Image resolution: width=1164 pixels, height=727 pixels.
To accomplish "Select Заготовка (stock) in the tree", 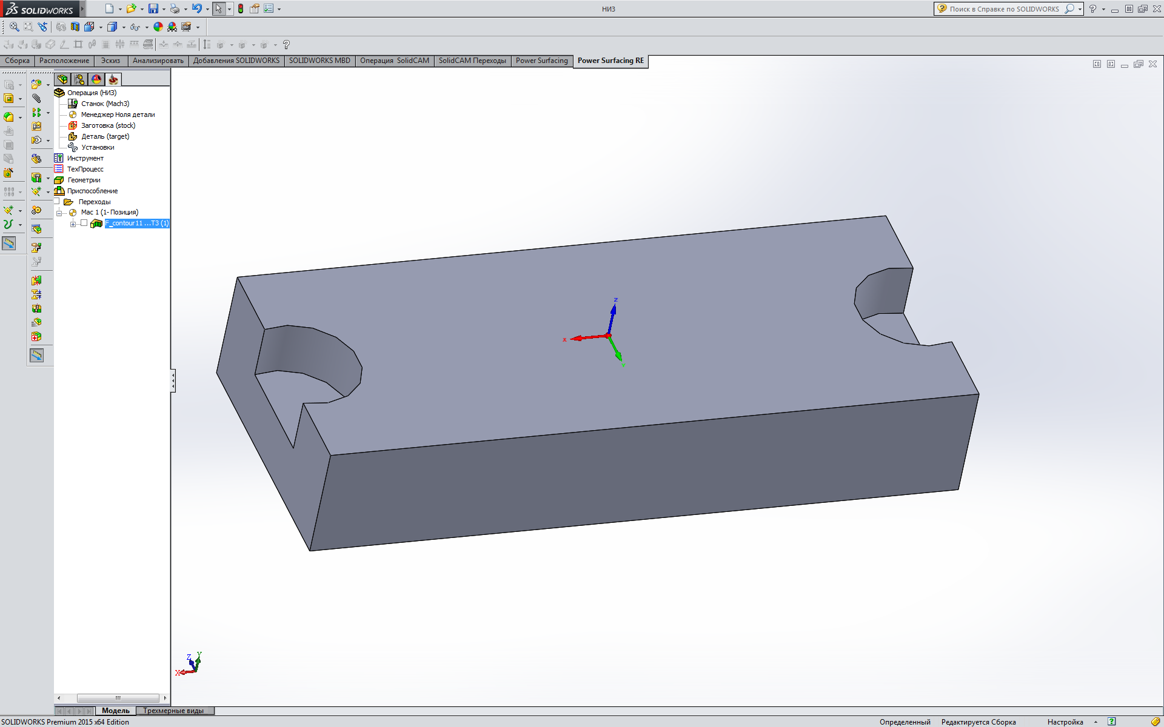I will click(x=108, y=125).
